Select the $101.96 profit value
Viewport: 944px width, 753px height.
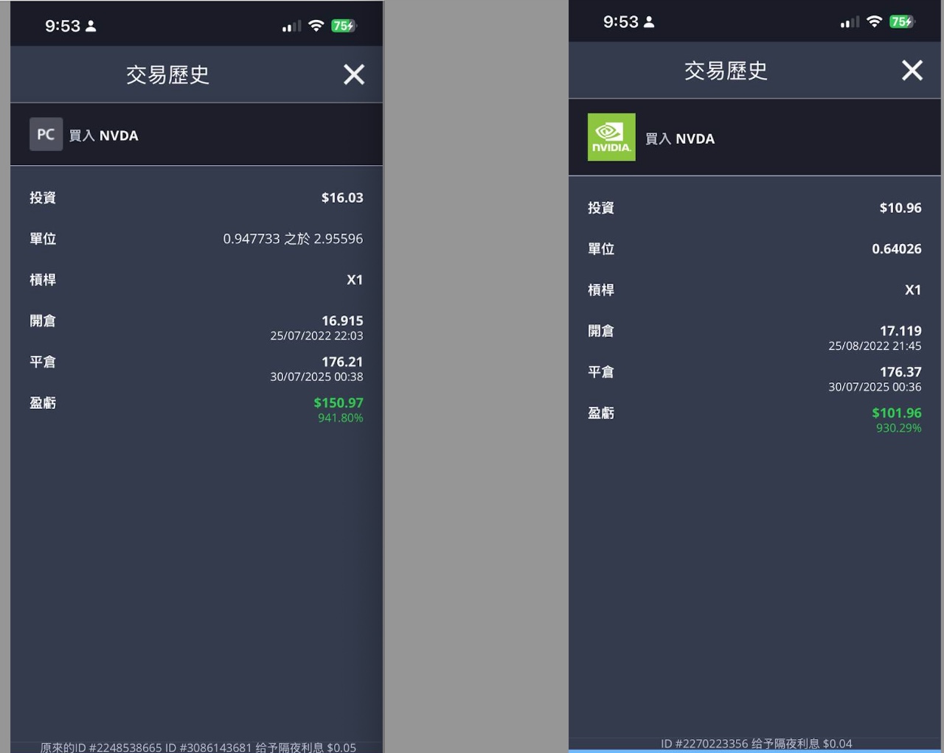(x=897, y=413)
